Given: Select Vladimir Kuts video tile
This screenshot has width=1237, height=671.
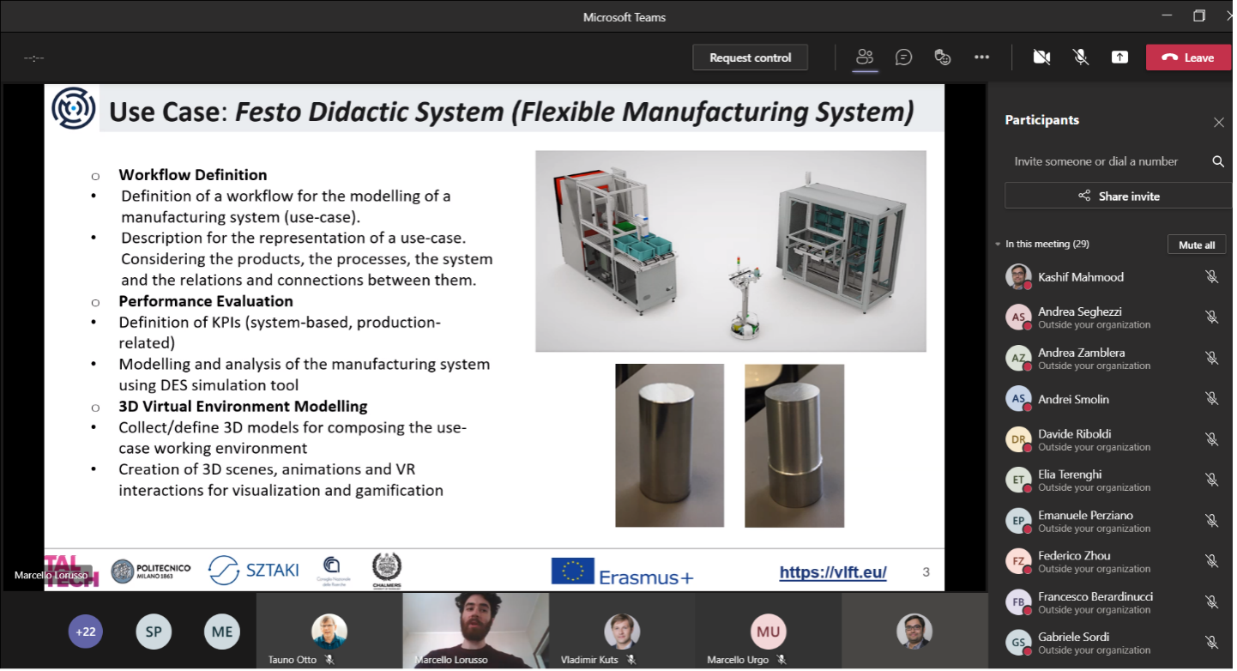Looking at the screenshot, I should [x=622, y=631].
